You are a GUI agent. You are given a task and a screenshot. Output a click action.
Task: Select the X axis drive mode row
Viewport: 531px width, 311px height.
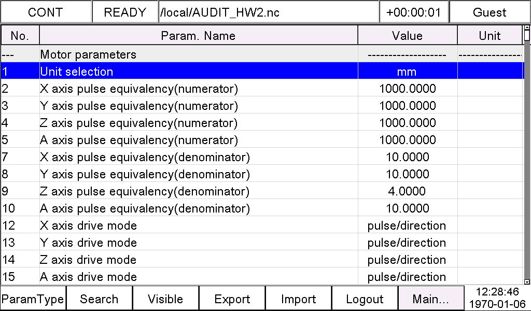[x=262, y=225]
